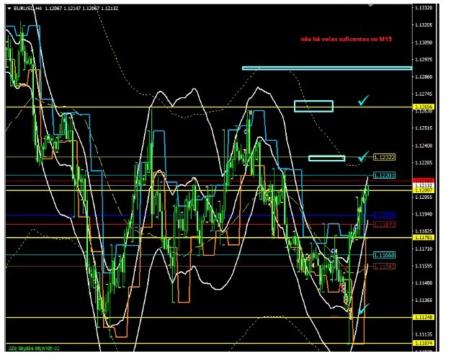Click the blue 1.11938 price label
The height and width of the screenshot is (361, 451).
(384, 215)
